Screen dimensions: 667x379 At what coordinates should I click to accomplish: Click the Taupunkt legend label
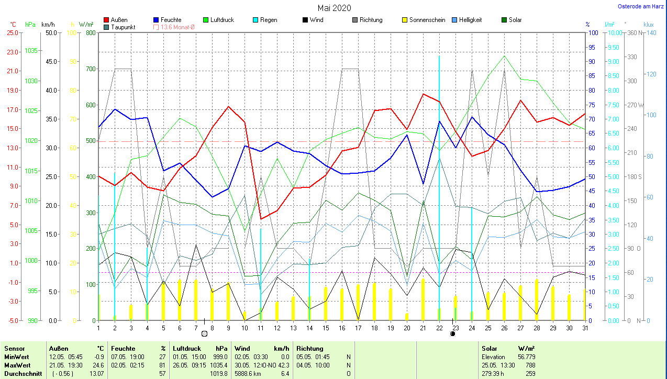click(x=123, y=27)
